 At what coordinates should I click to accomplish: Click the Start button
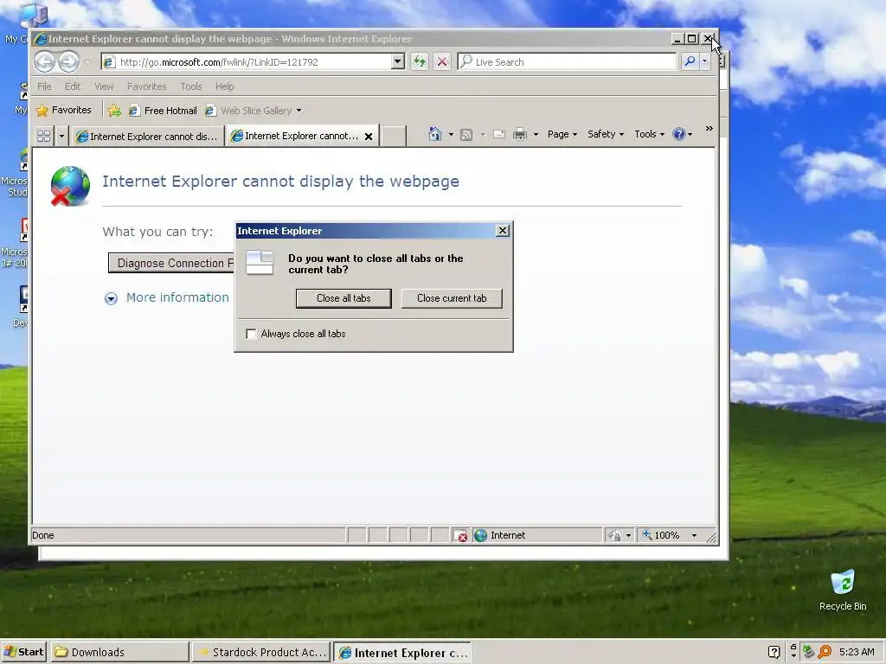point(24,652)
